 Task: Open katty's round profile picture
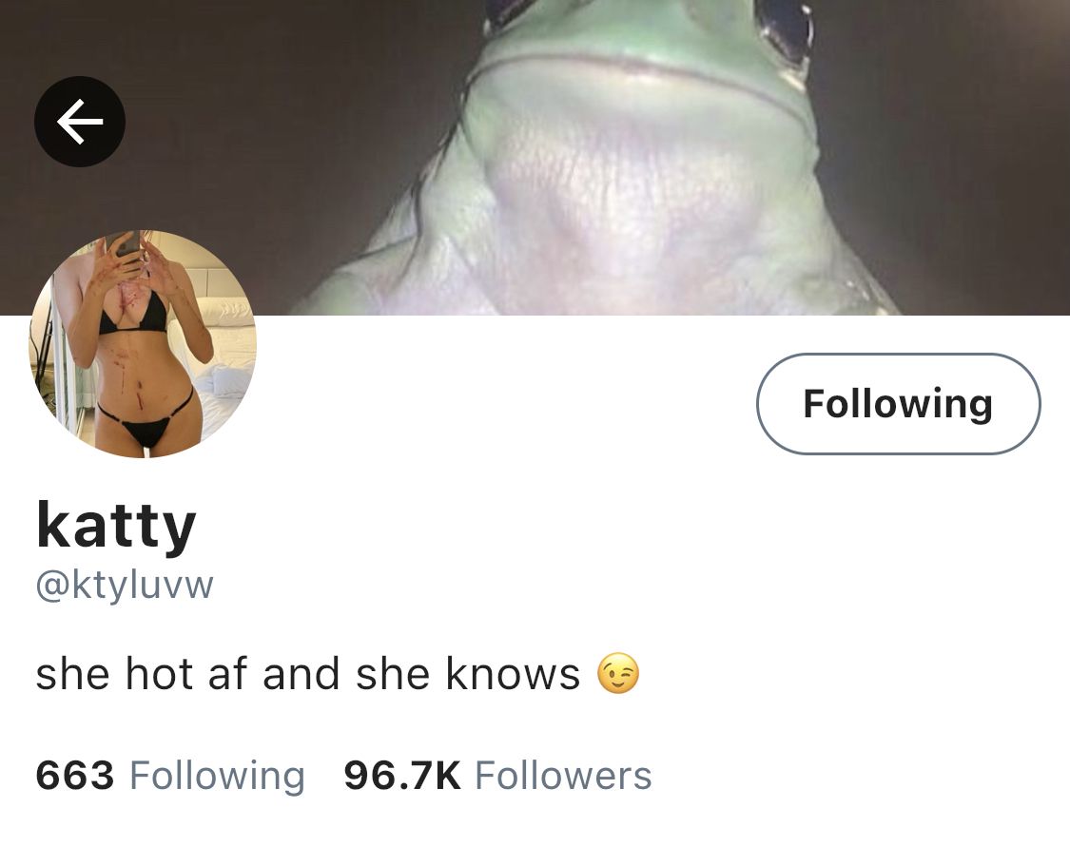click(143, 344)
